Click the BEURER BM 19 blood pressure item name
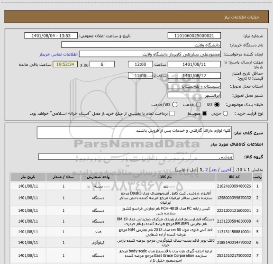 [166, 221]
